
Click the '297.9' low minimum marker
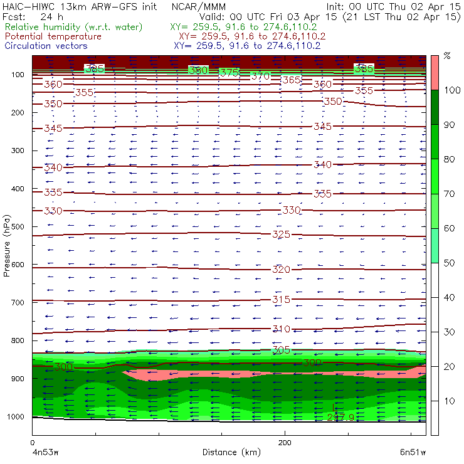340,417
